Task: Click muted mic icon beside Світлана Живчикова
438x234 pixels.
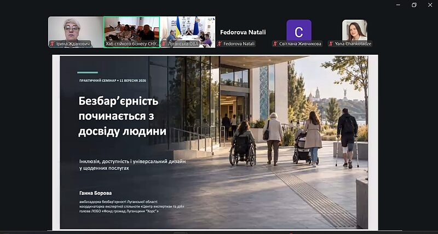Action: coord(275,44)
